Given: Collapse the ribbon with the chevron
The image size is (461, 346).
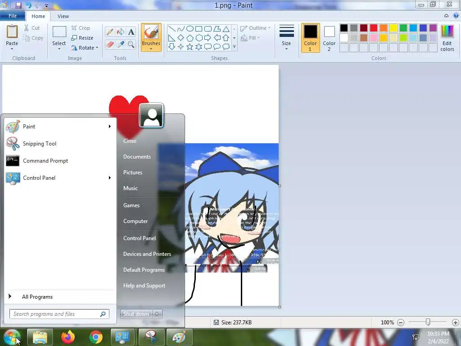Looking at the screenshot, I should click(x=446, y=16).
